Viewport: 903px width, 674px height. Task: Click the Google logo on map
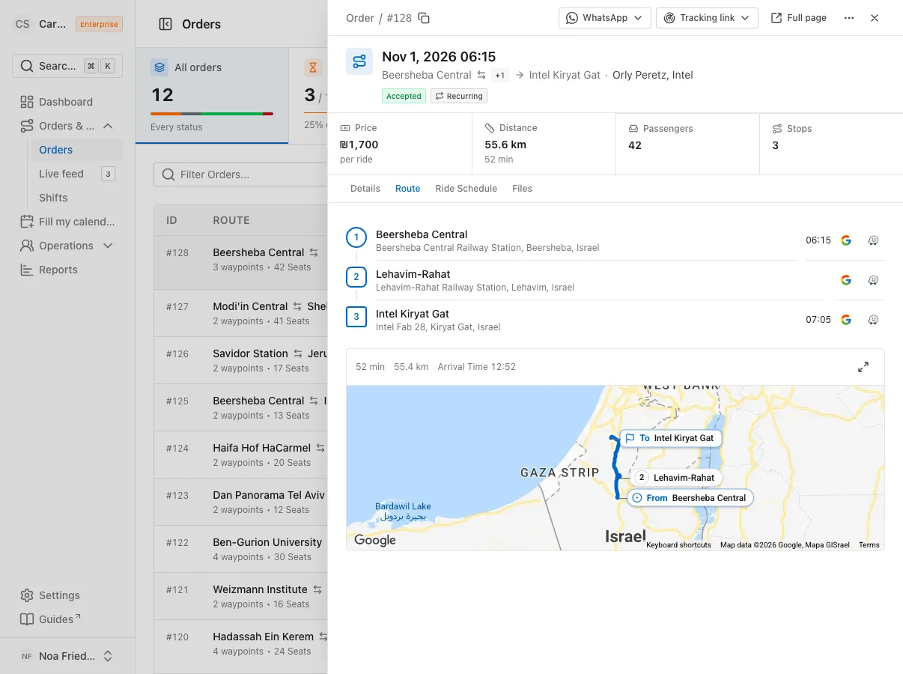click(375, 540)
